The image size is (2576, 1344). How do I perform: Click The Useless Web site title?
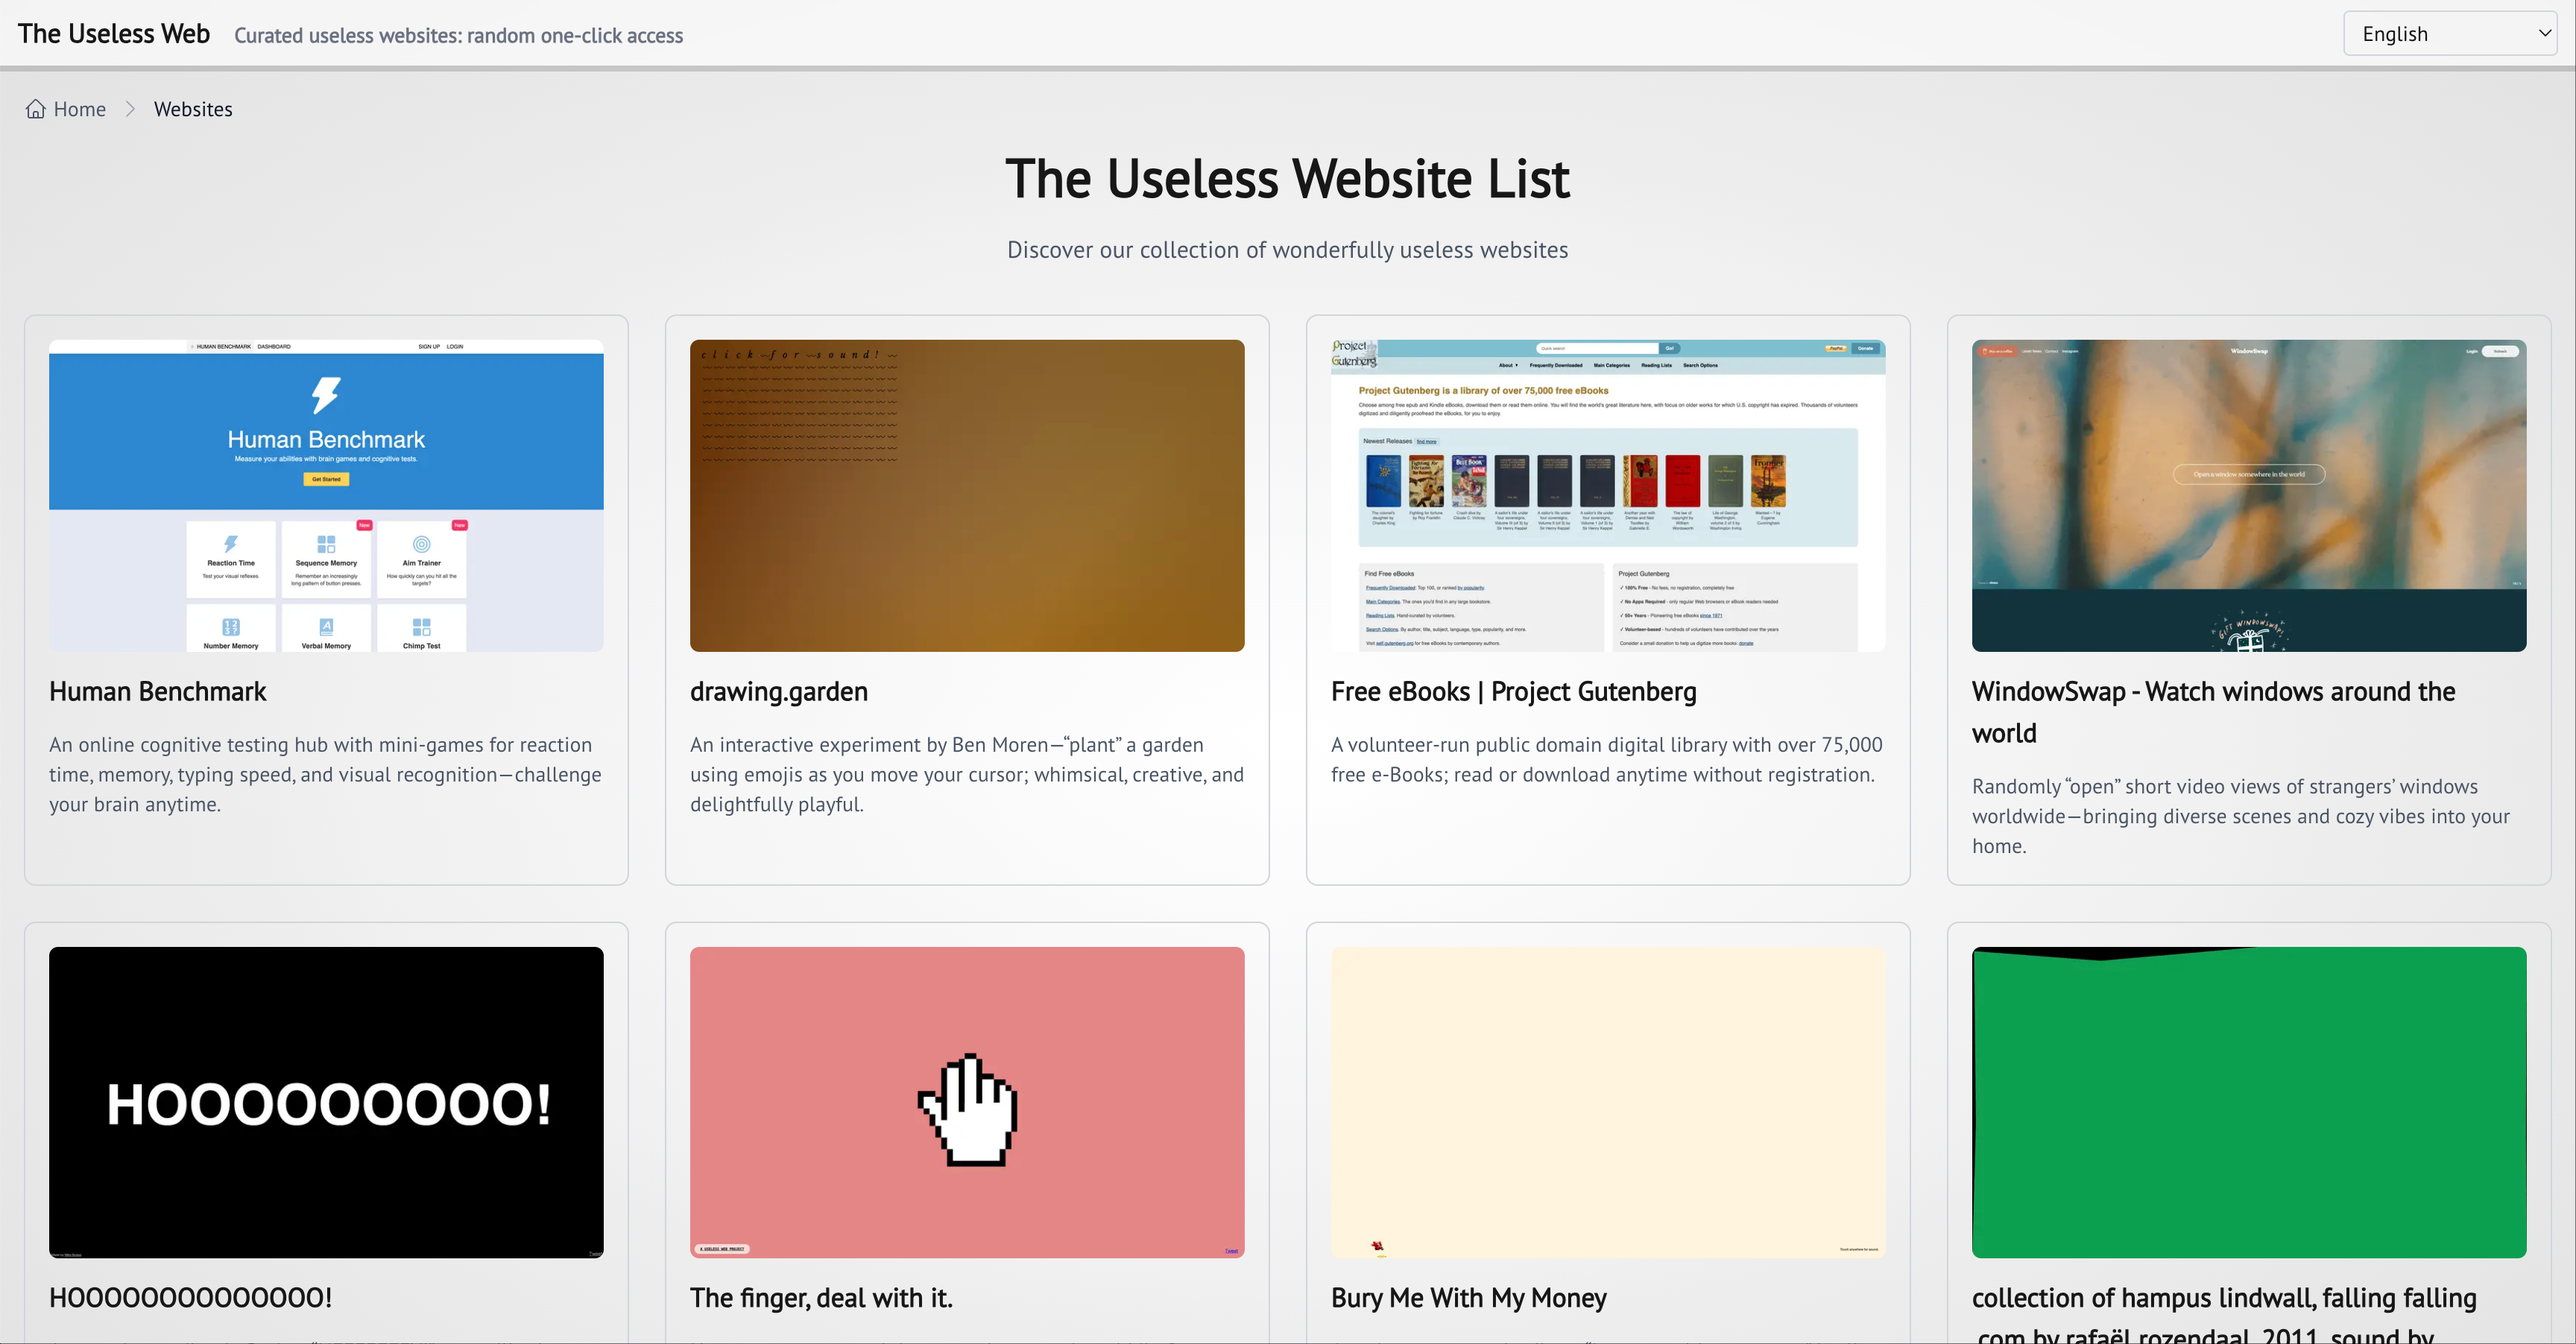pos(114,34)
